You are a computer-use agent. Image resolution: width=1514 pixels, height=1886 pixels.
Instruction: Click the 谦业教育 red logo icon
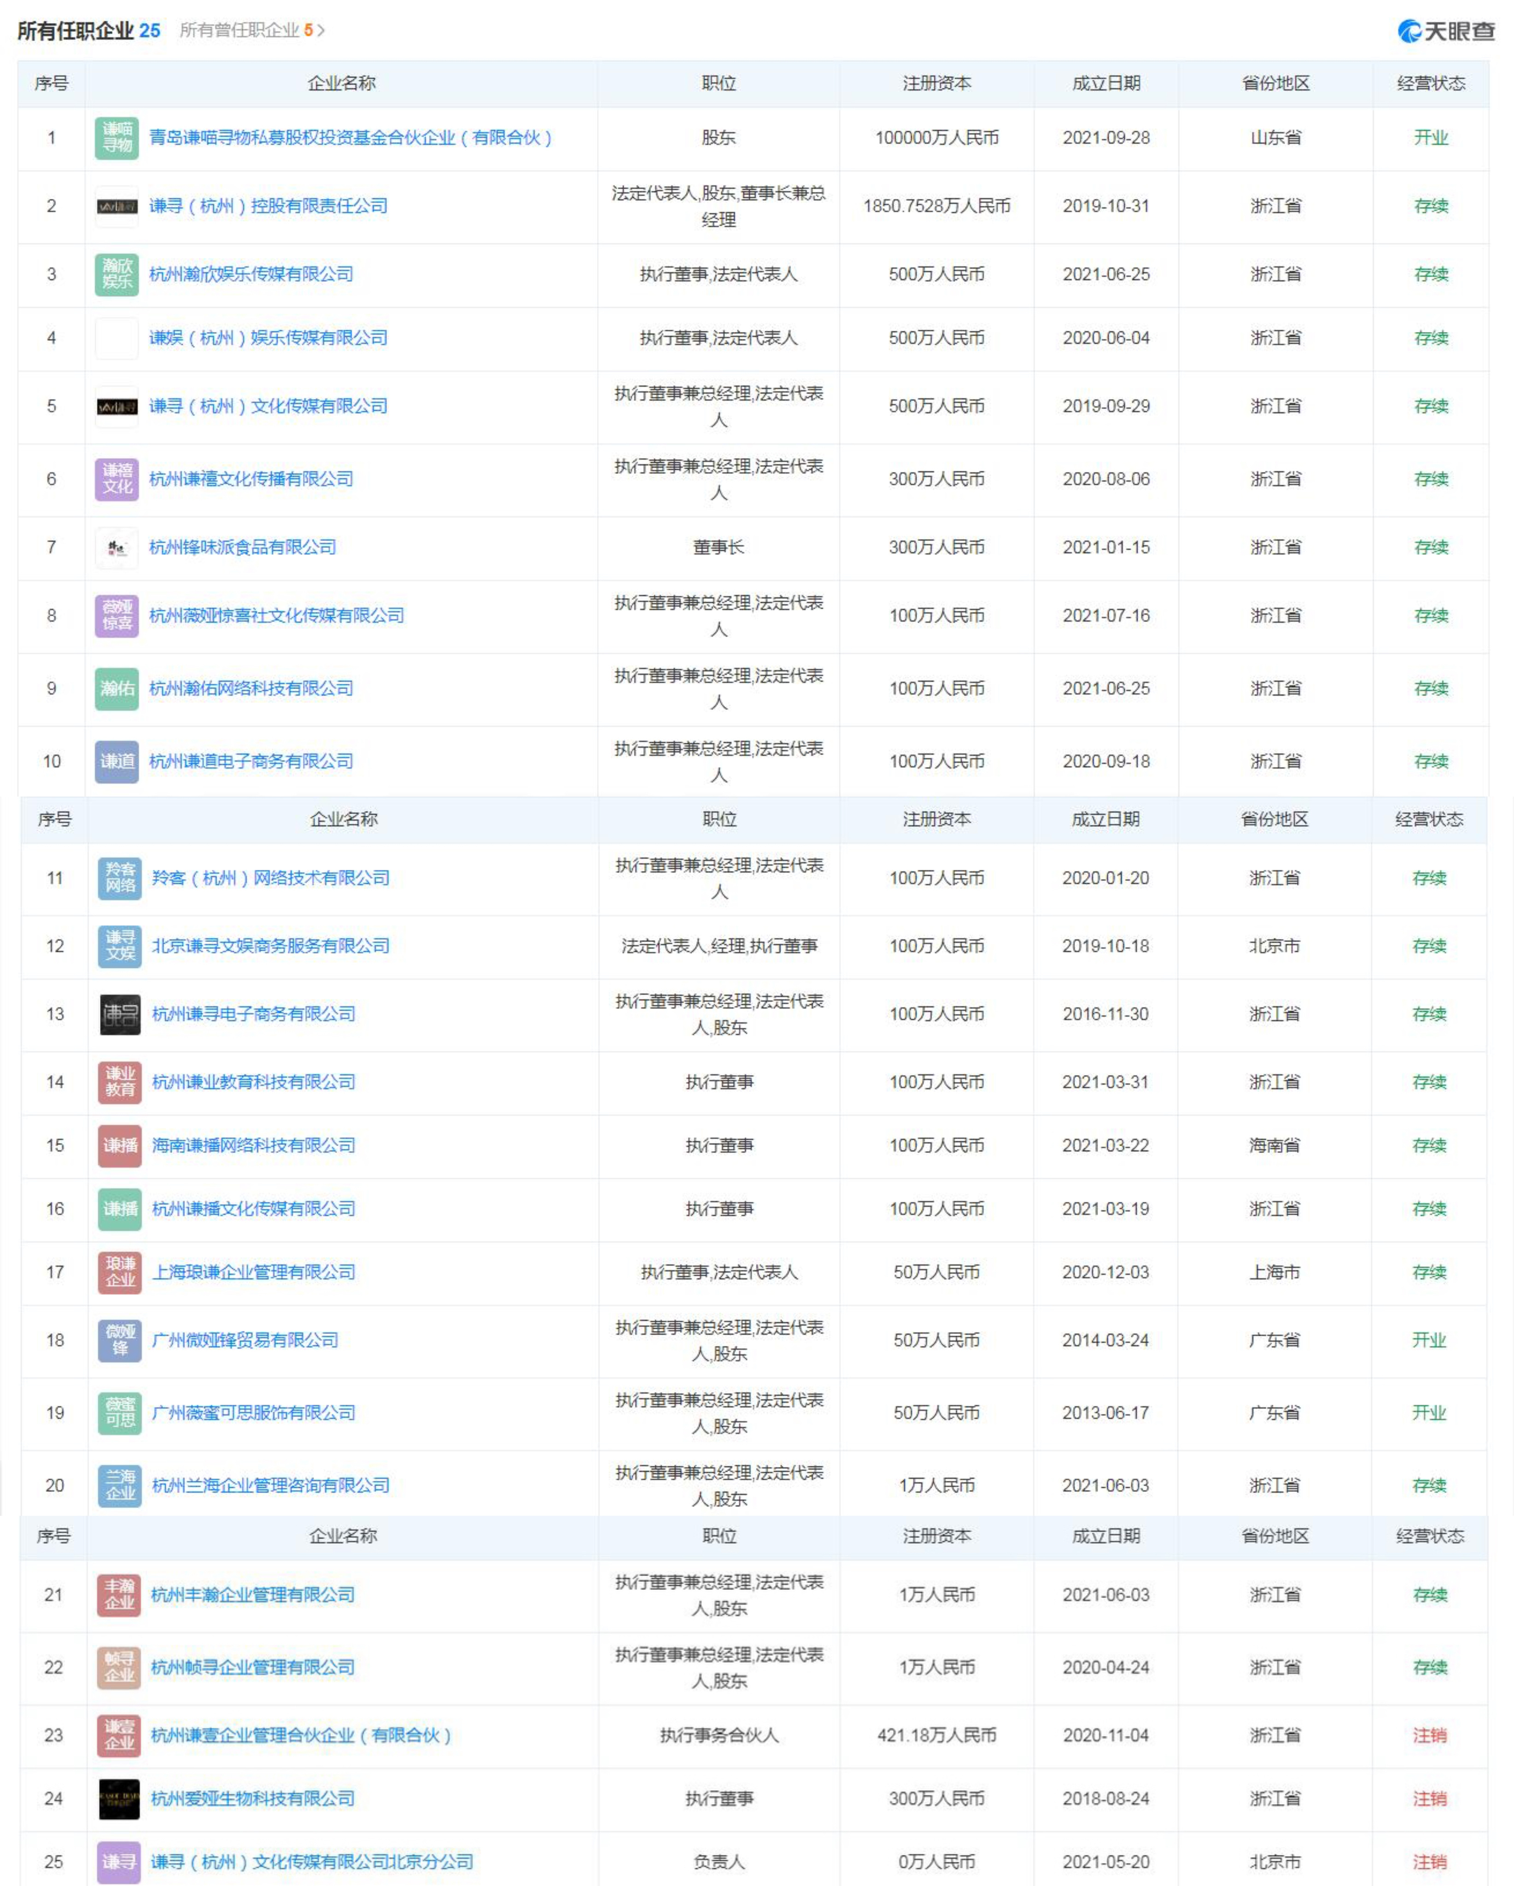[x=120, y=1083]
